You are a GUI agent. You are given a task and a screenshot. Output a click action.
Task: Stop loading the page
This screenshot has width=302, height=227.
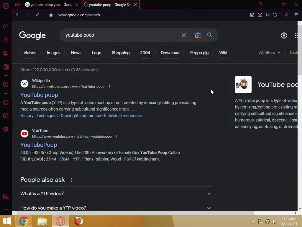click(x=37, y=15)
